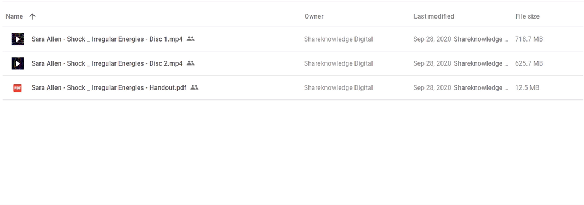584x205 pixels.
Task: Click the 12.5 MB file size entry
Action: 527,88
